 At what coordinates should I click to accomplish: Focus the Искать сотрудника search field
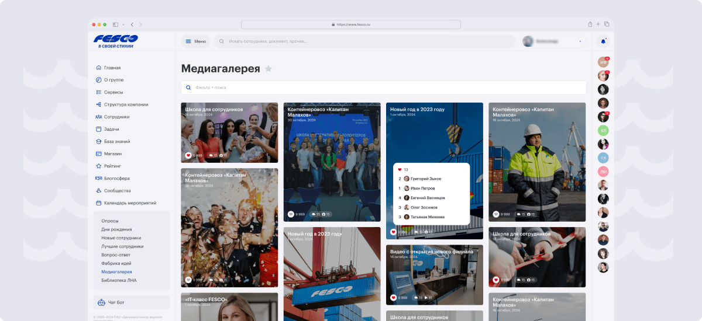click(x=364, y=41)
